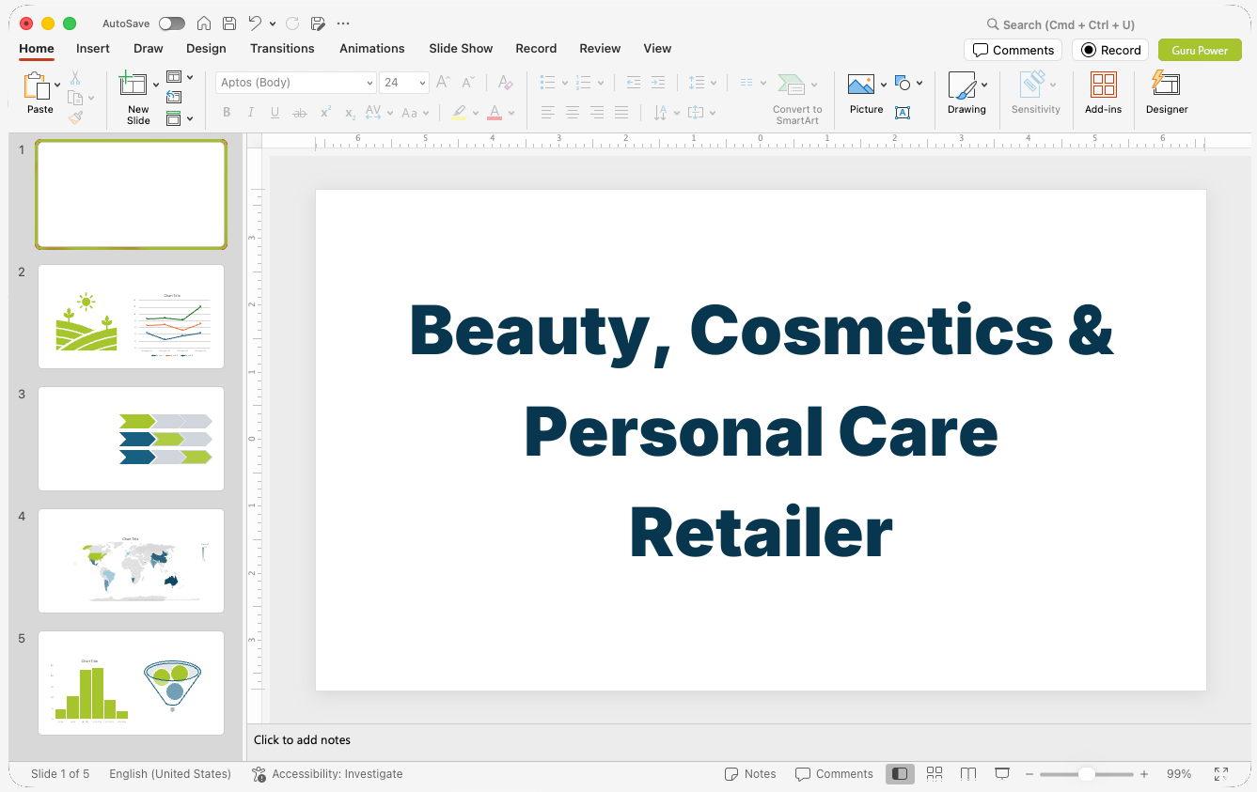Click the Save floppy disk icon
This screenshot has height=792, width=1257.
(x=229, y=23)
